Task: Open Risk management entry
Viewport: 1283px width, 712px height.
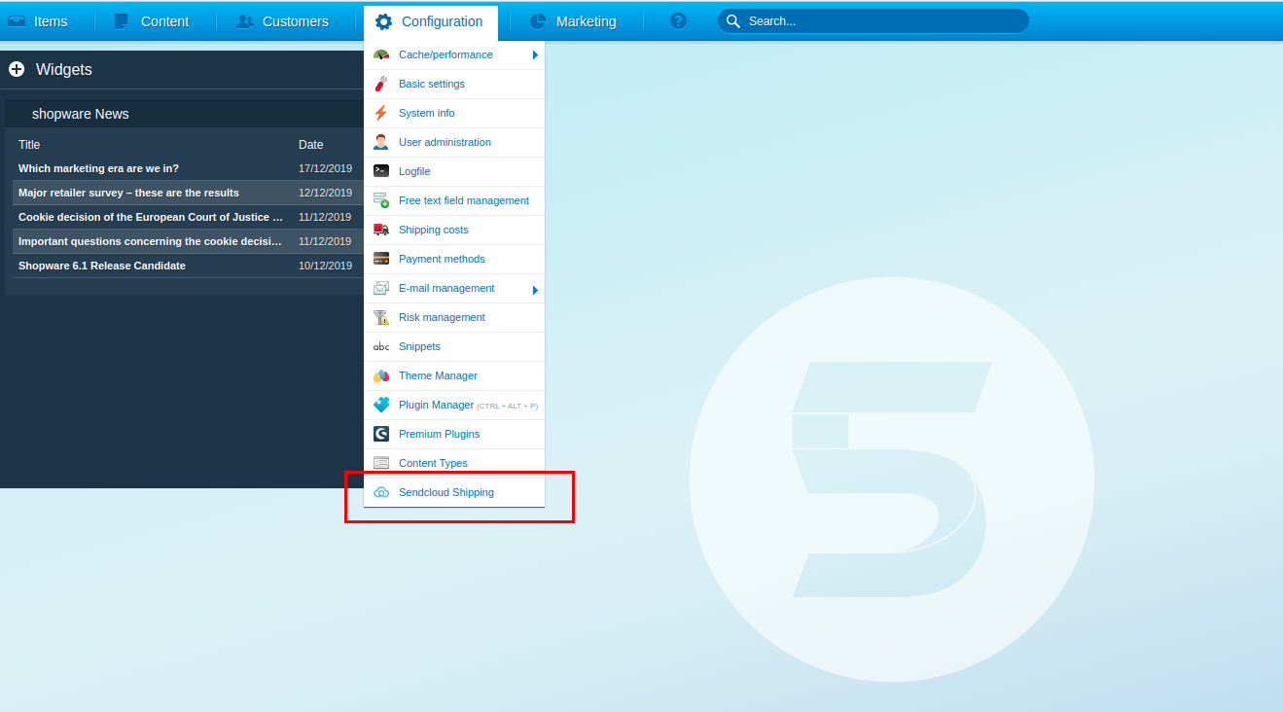Action: [454, 318]
